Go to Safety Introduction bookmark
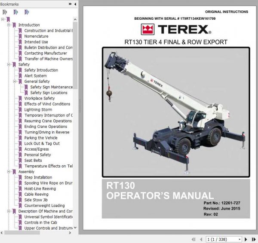 tap(41, 70)
